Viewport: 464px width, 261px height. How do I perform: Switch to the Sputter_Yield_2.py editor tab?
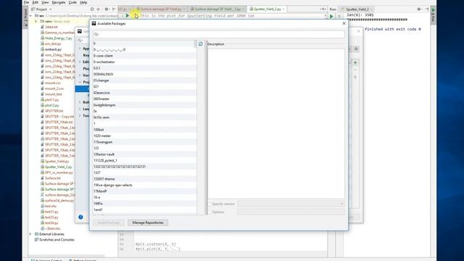pyautogui.click(x=268, y=9)
